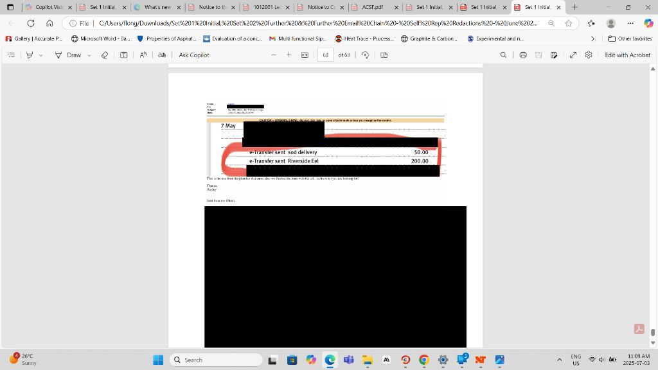Image resolution: width=658 pixels, height=370 pixels.
Task: Open Gallery | Accurate P... bookmark
Action: coord(34,39)
